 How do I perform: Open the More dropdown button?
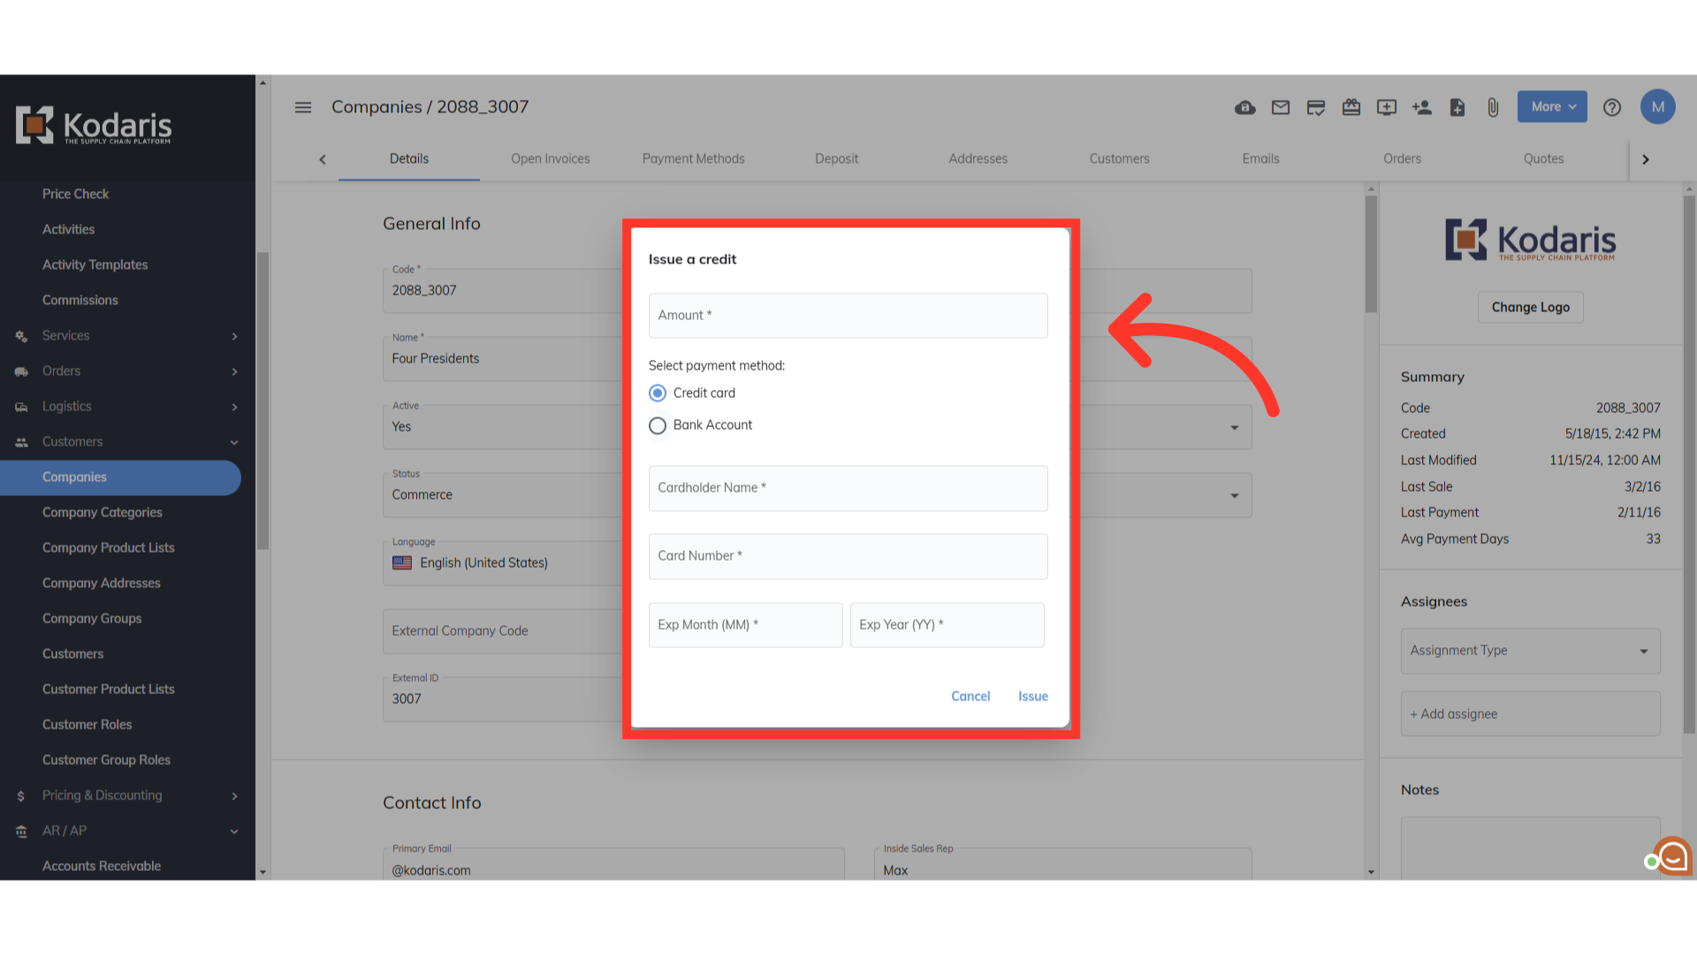click(x=1552, y=107)
